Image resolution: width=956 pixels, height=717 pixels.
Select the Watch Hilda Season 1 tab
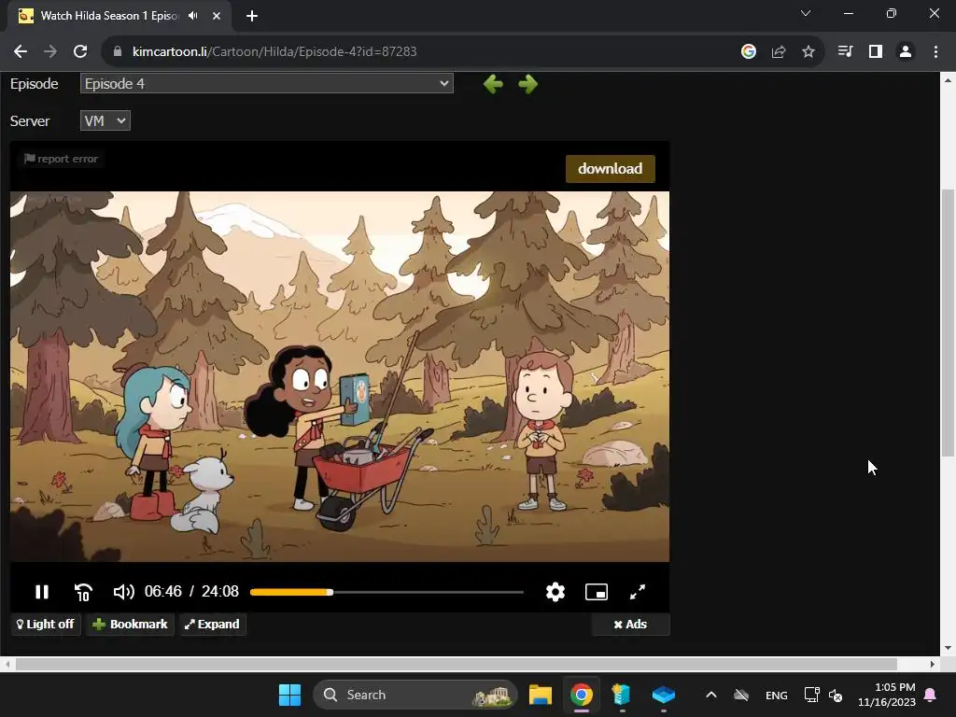pyautogui.click(x=109, y=16)
